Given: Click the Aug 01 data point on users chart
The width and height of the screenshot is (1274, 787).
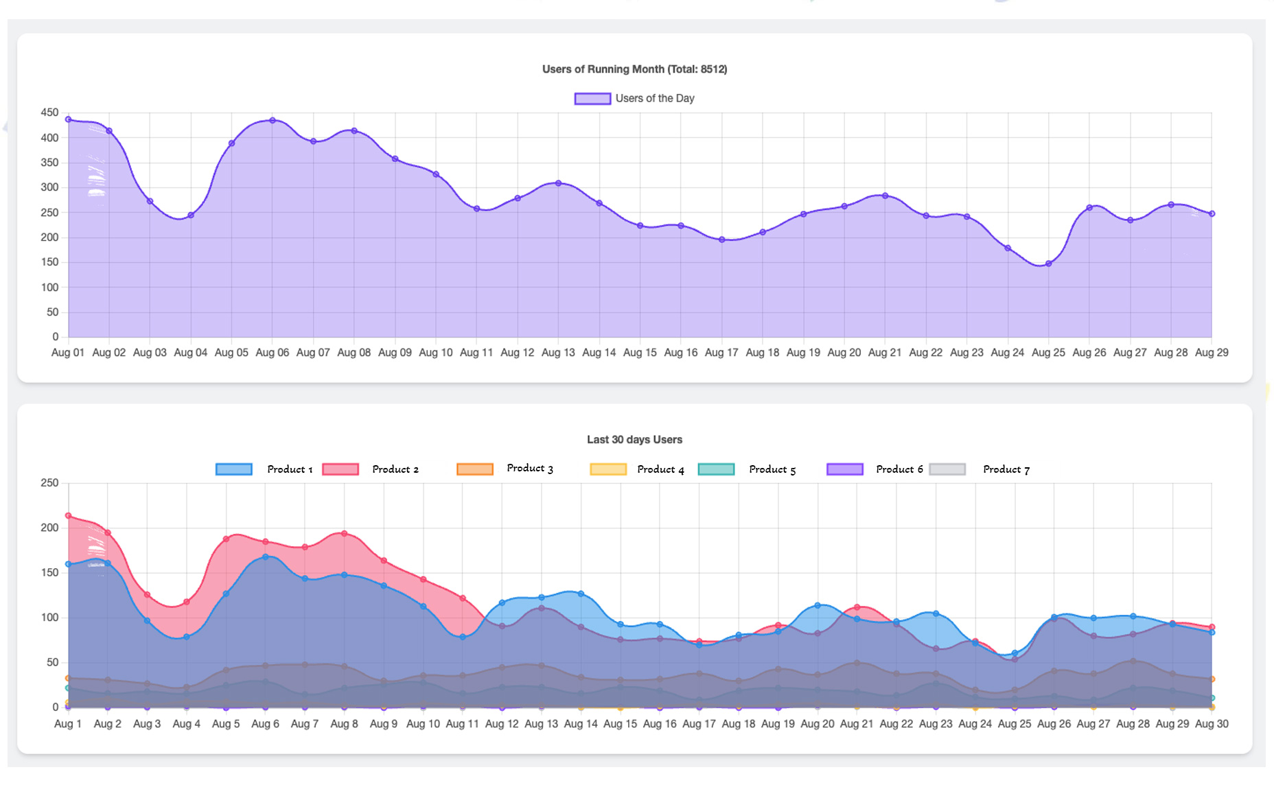Looking at the screenshot, I should point(68,119).
